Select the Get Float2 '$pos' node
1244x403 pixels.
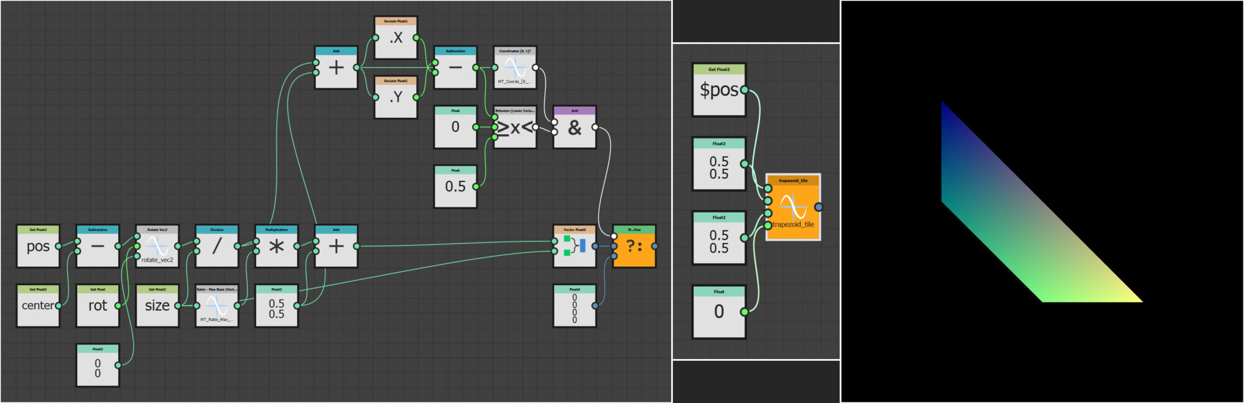(719, 90)
